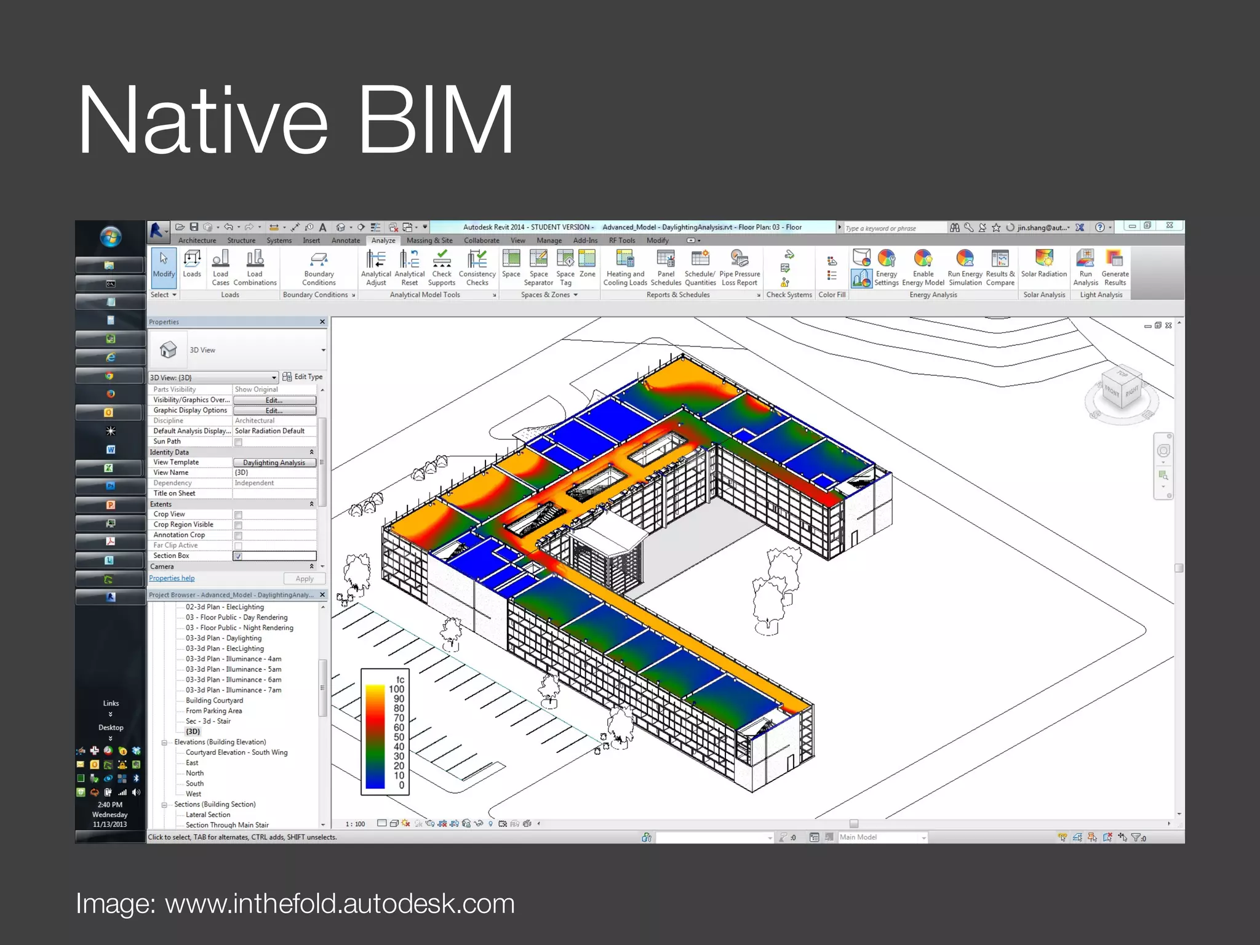The width and height of the screenshot is (1260, 945).
Task: Select the Space tool
Action: [511, 265]
